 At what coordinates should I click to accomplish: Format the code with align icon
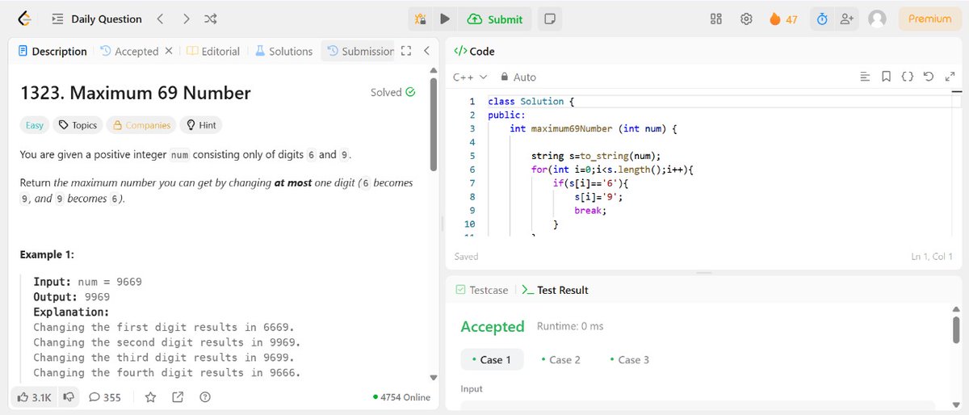click(x=865, y=77)
